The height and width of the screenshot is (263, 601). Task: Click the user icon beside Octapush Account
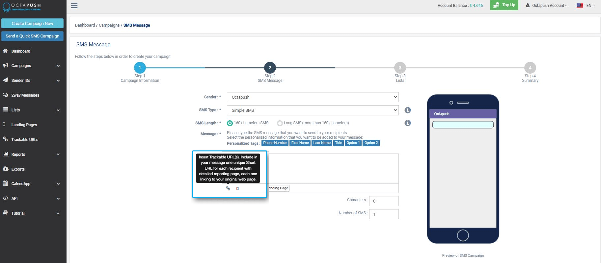(x=528, y=6)
